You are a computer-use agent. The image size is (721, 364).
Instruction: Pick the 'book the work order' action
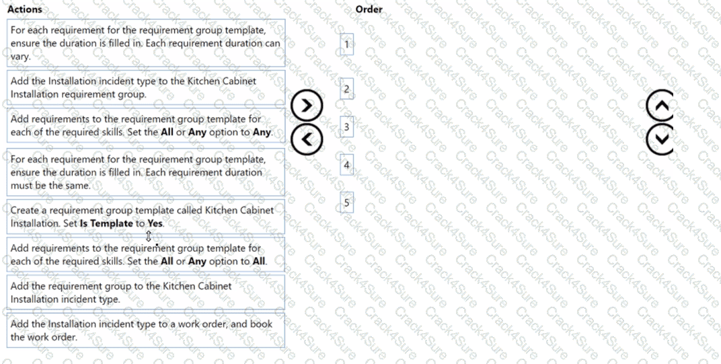(x=146, y=330)
